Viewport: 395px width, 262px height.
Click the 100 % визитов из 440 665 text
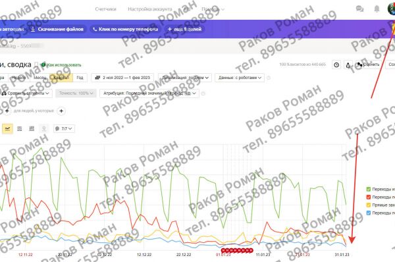(x=303, y=65)
